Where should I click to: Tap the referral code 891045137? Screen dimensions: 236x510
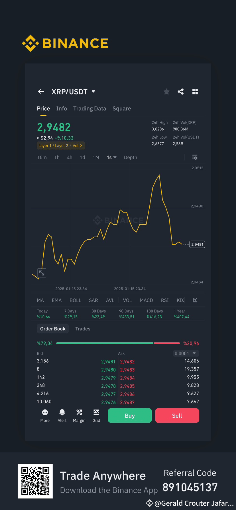pyautogui.click(x=190, y=488)
